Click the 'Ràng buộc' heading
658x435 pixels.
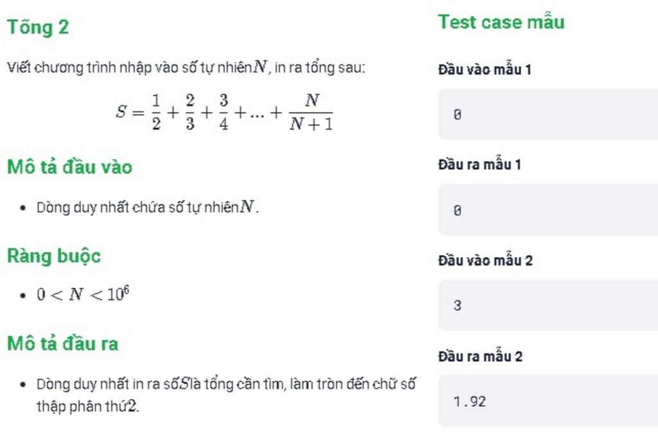[x=54, y=256]
